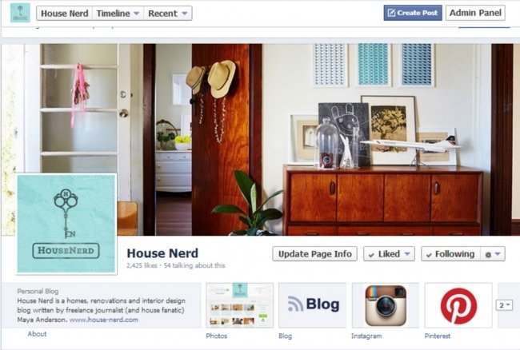
Task: Open the www.house-nerd.com link
Action: [104, 320]
